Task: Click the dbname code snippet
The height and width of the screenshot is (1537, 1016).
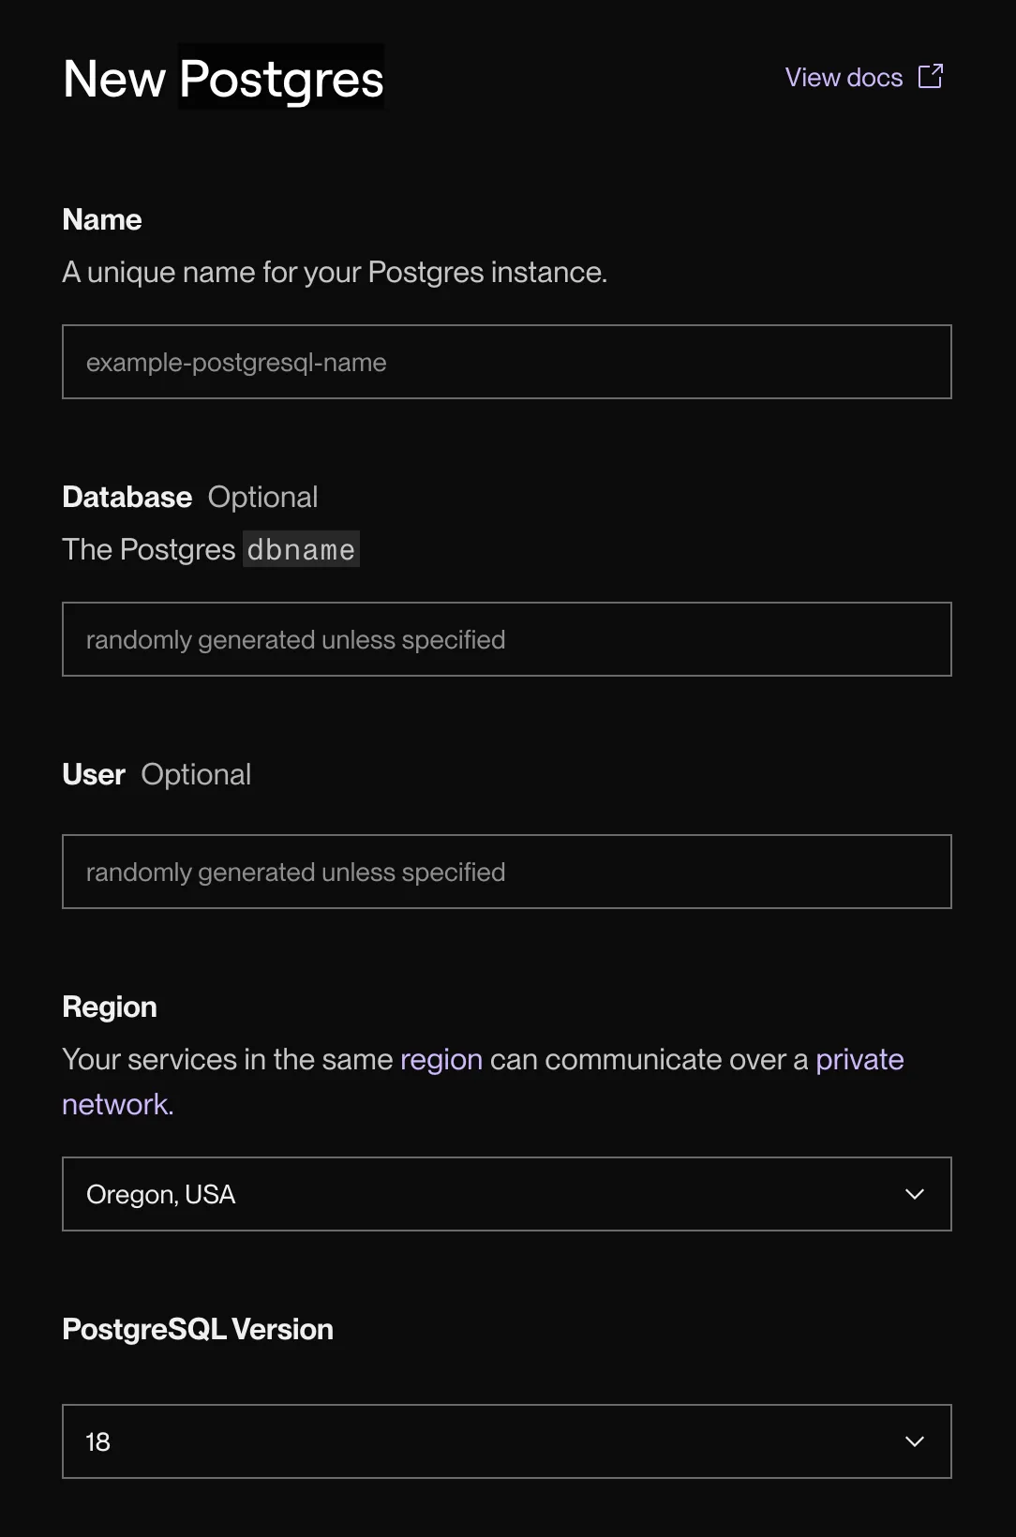Action: 301,550
